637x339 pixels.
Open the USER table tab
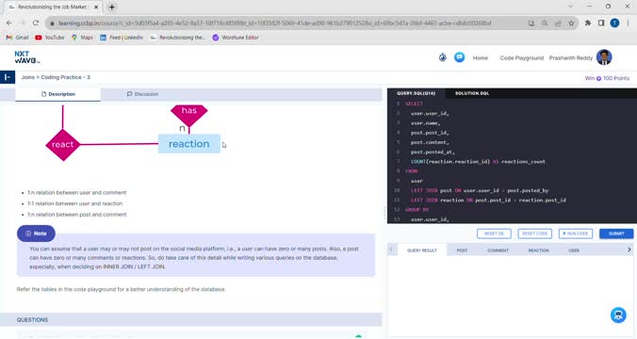(574, 250)
